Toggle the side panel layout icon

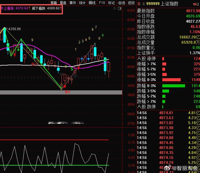(x=120, y=8)
